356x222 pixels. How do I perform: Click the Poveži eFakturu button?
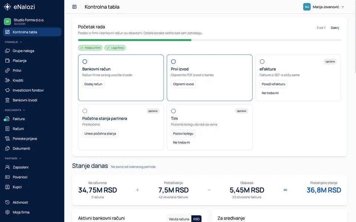pos(273,84)
